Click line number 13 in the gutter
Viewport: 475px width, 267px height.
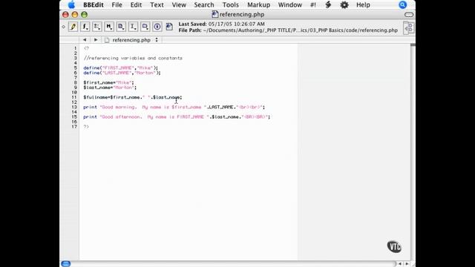pyautogui.click(x=74, y=107)
